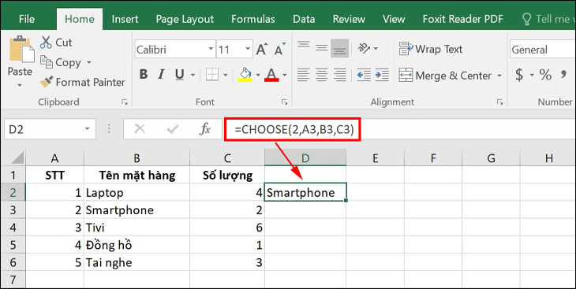Image resolution: width=576 pixels, height=289 pixels.
Task: Open the Copy dropdown arrow
Action: 89,63
